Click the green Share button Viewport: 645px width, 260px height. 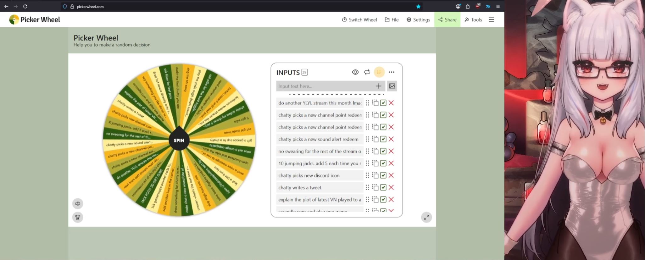(x=447, y=20)
